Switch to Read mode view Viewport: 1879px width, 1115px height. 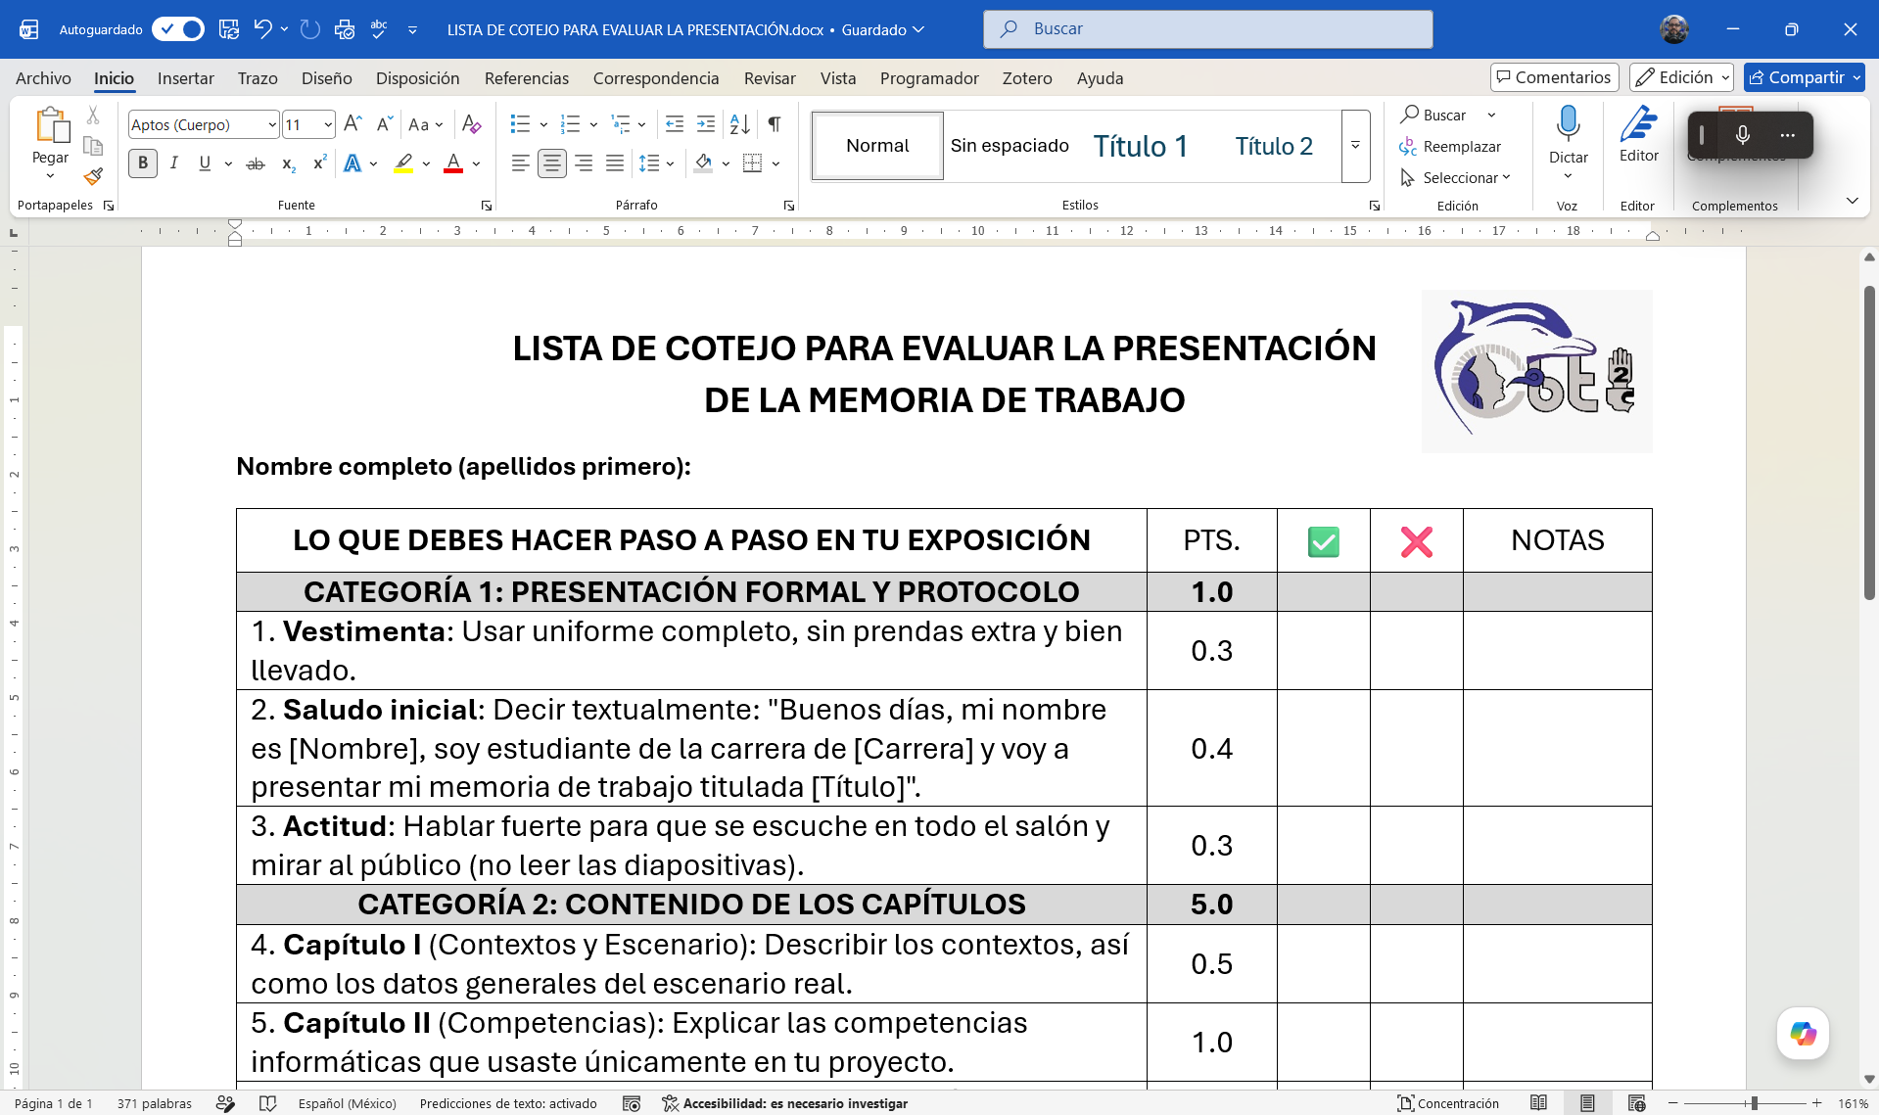pos(1539,1103)
